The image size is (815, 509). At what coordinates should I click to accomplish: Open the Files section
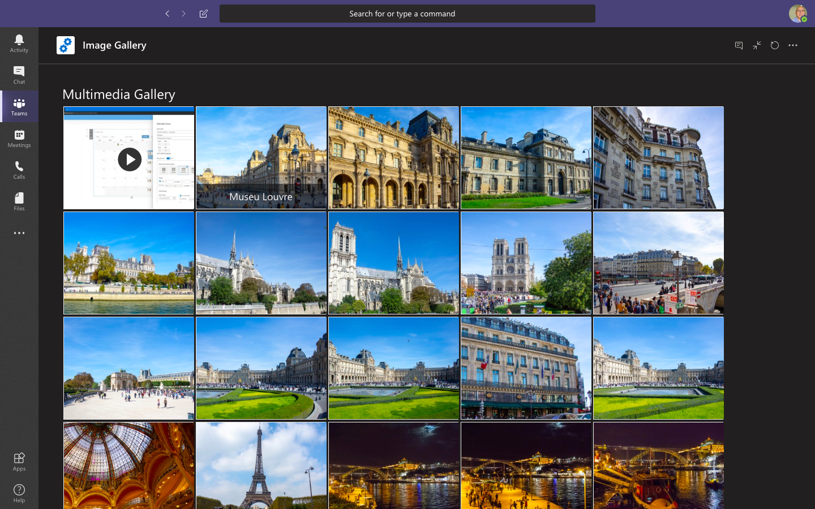[x=19, y=201]
